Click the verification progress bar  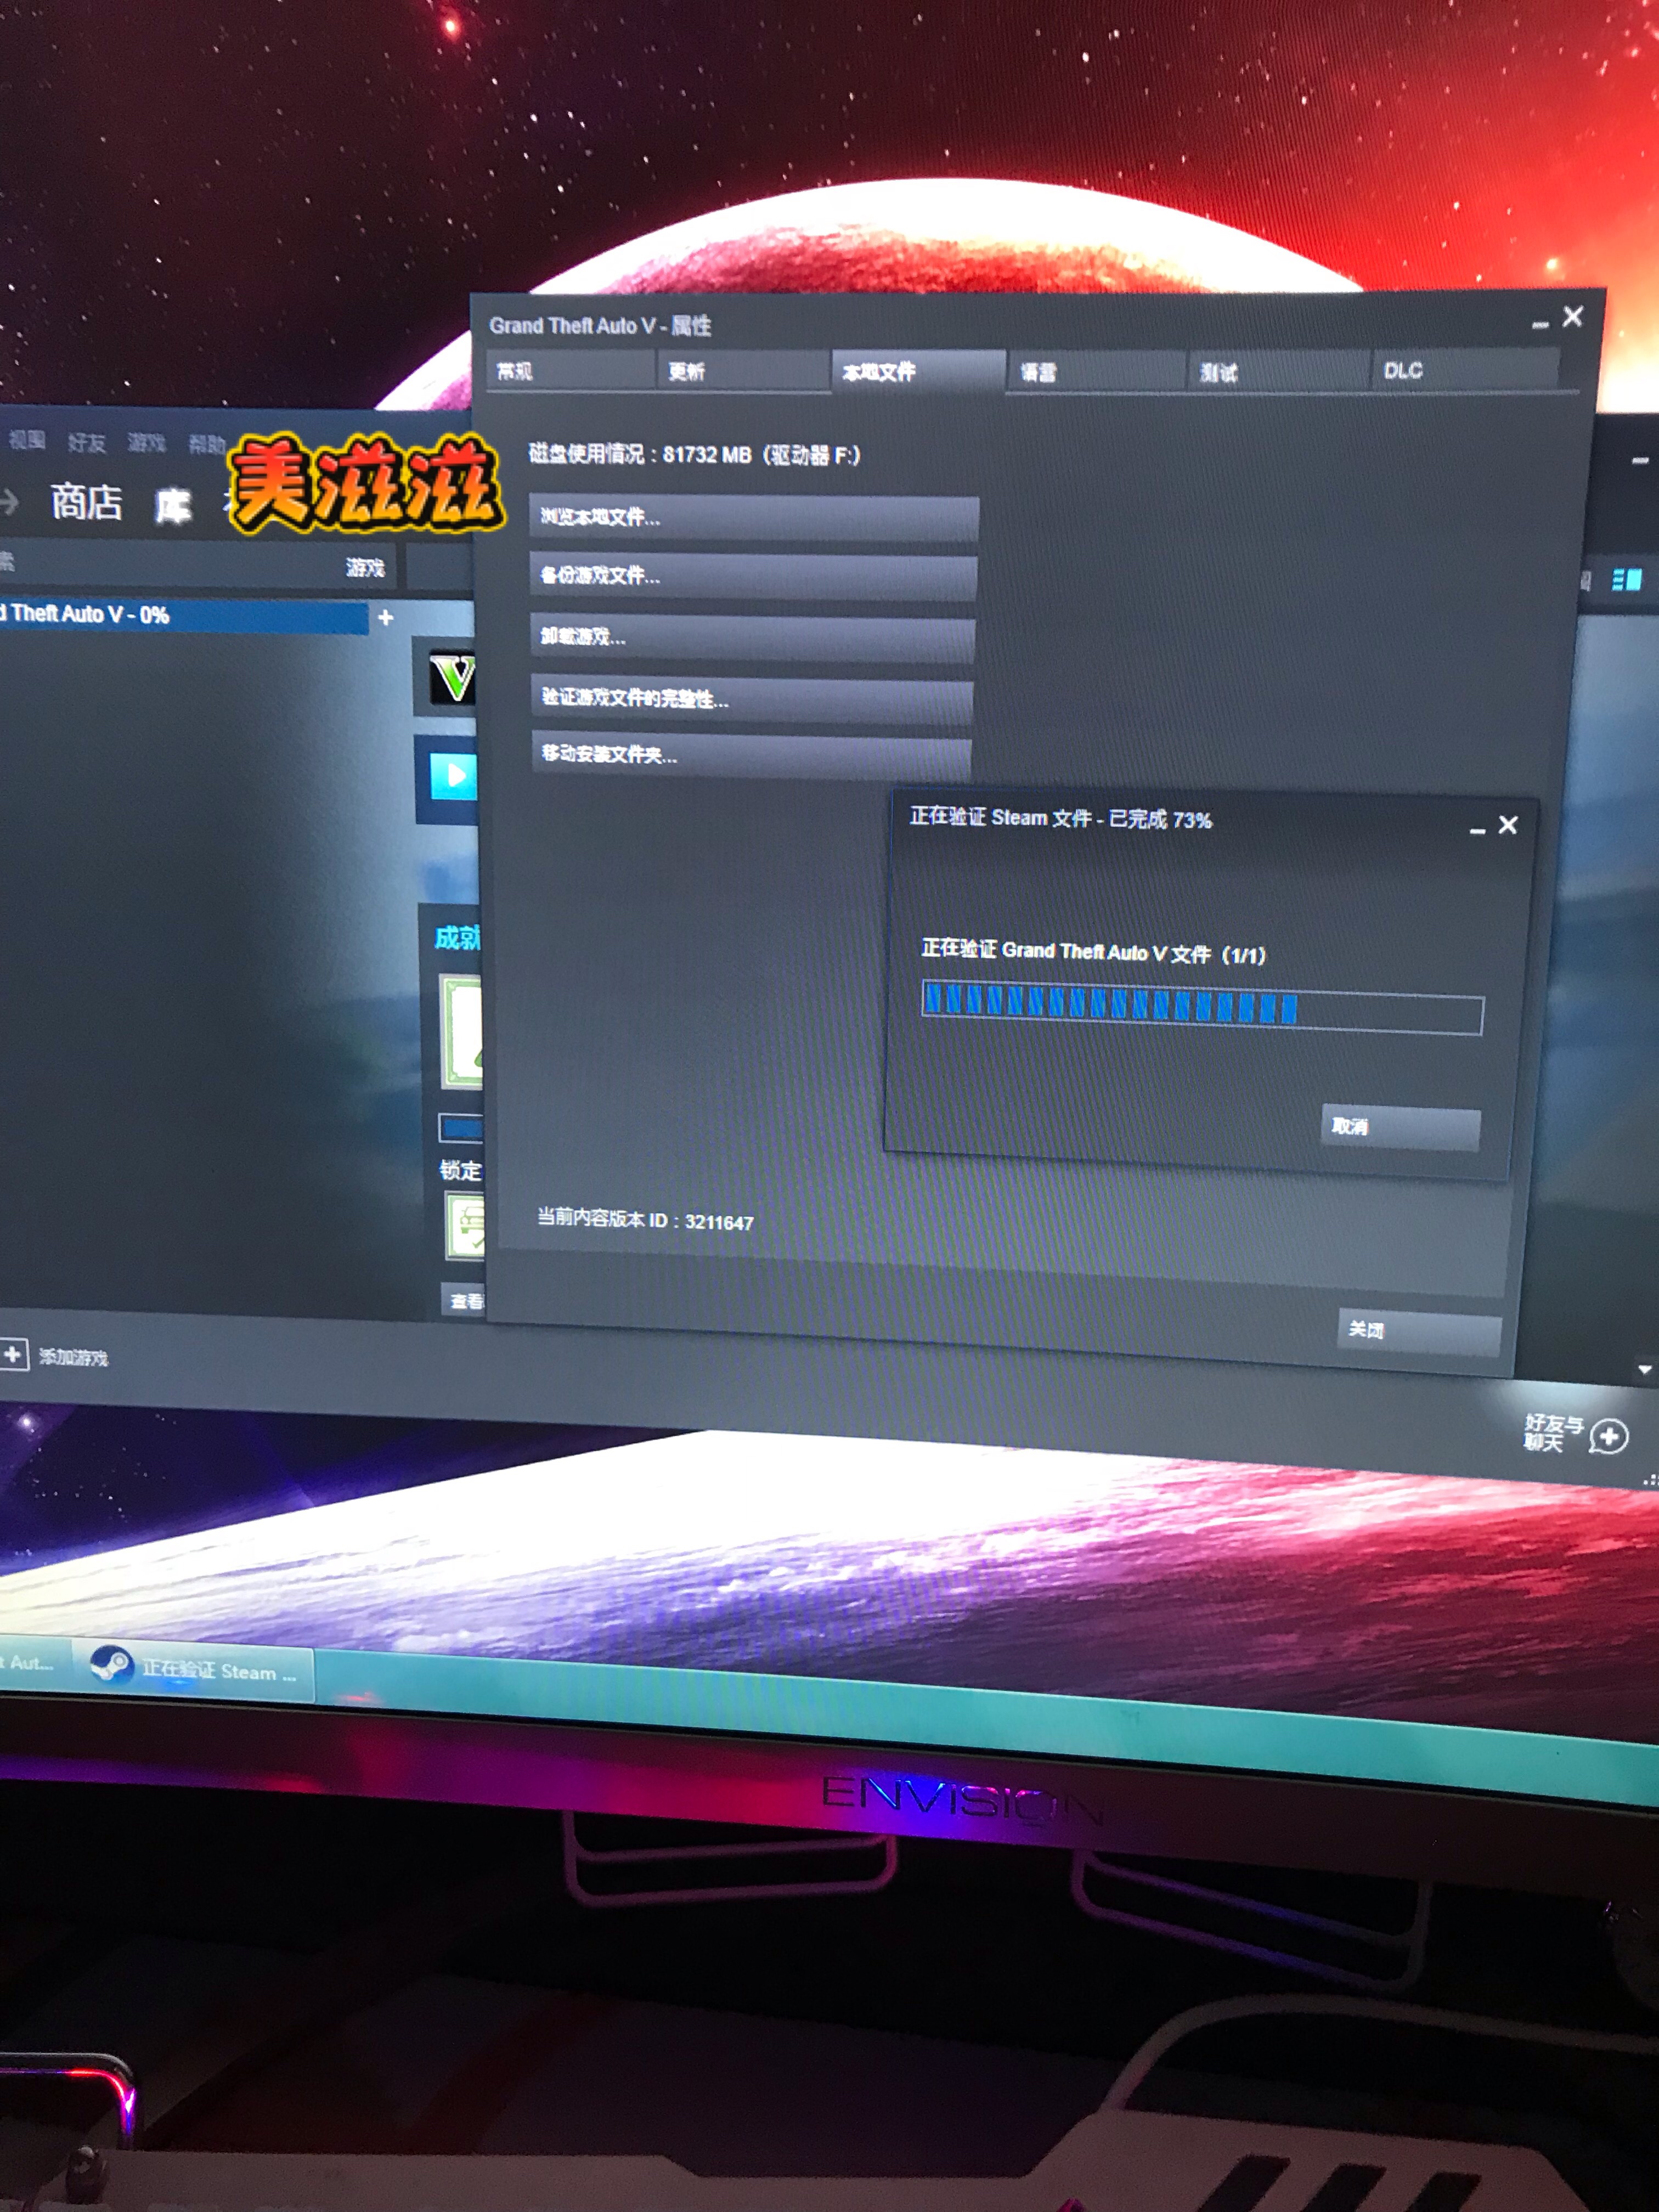click(1201, 1008)
